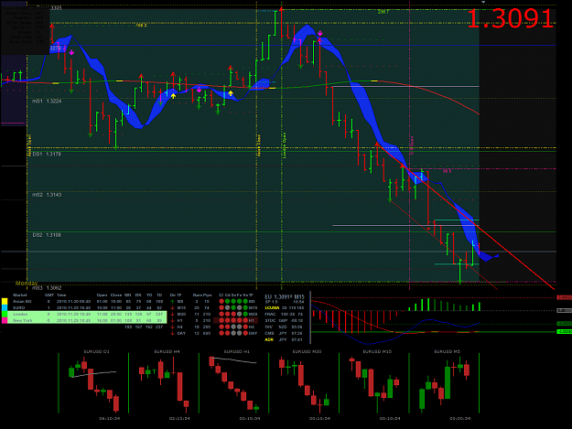Open the EURUSD D1 mini chart

[x=94, y=382]
